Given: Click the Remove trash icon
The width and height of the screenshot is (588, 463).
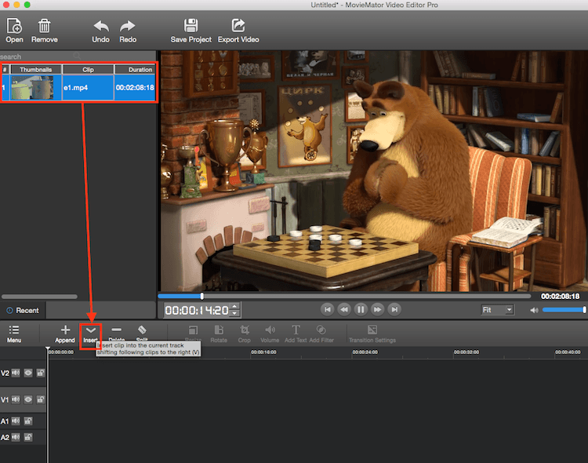Looking at the screenshot, I should [45, 27].
